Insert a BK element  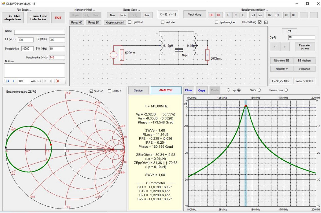pyautogui.click(x=294, y=15)
